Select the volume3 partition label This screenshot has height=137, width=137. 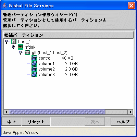point(47,75)
